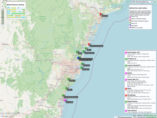Click the blue State Comms. Centre pin
Image resolution: width=157 pixels, height=118 pixels.
point(78,58)
